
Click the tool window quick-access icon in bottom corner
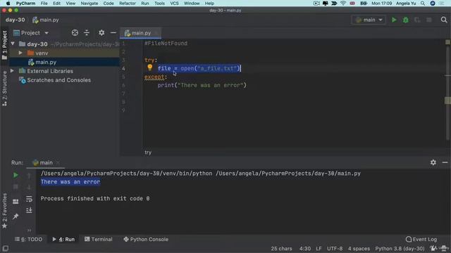click(x=5, y=248)
